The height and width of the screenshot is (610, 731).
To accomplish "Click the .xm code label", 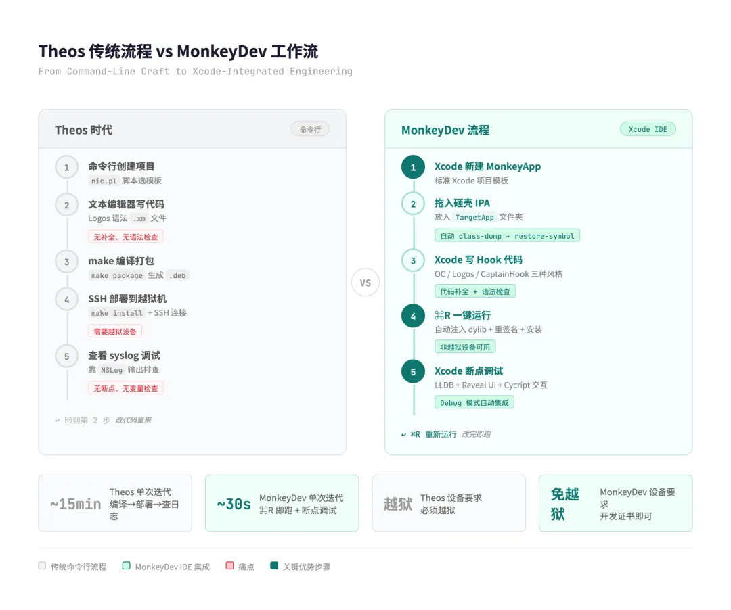I will (x=139, y=218).
